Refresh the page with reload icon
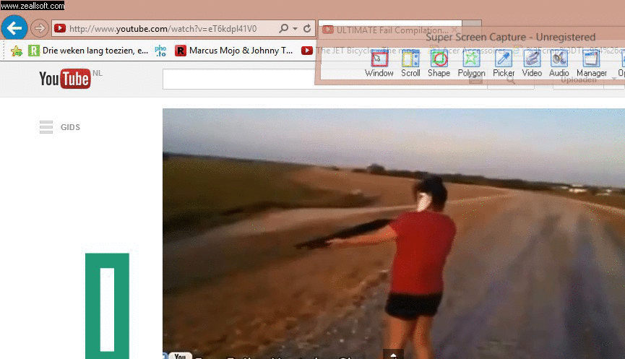 click(x=307, y=29)
